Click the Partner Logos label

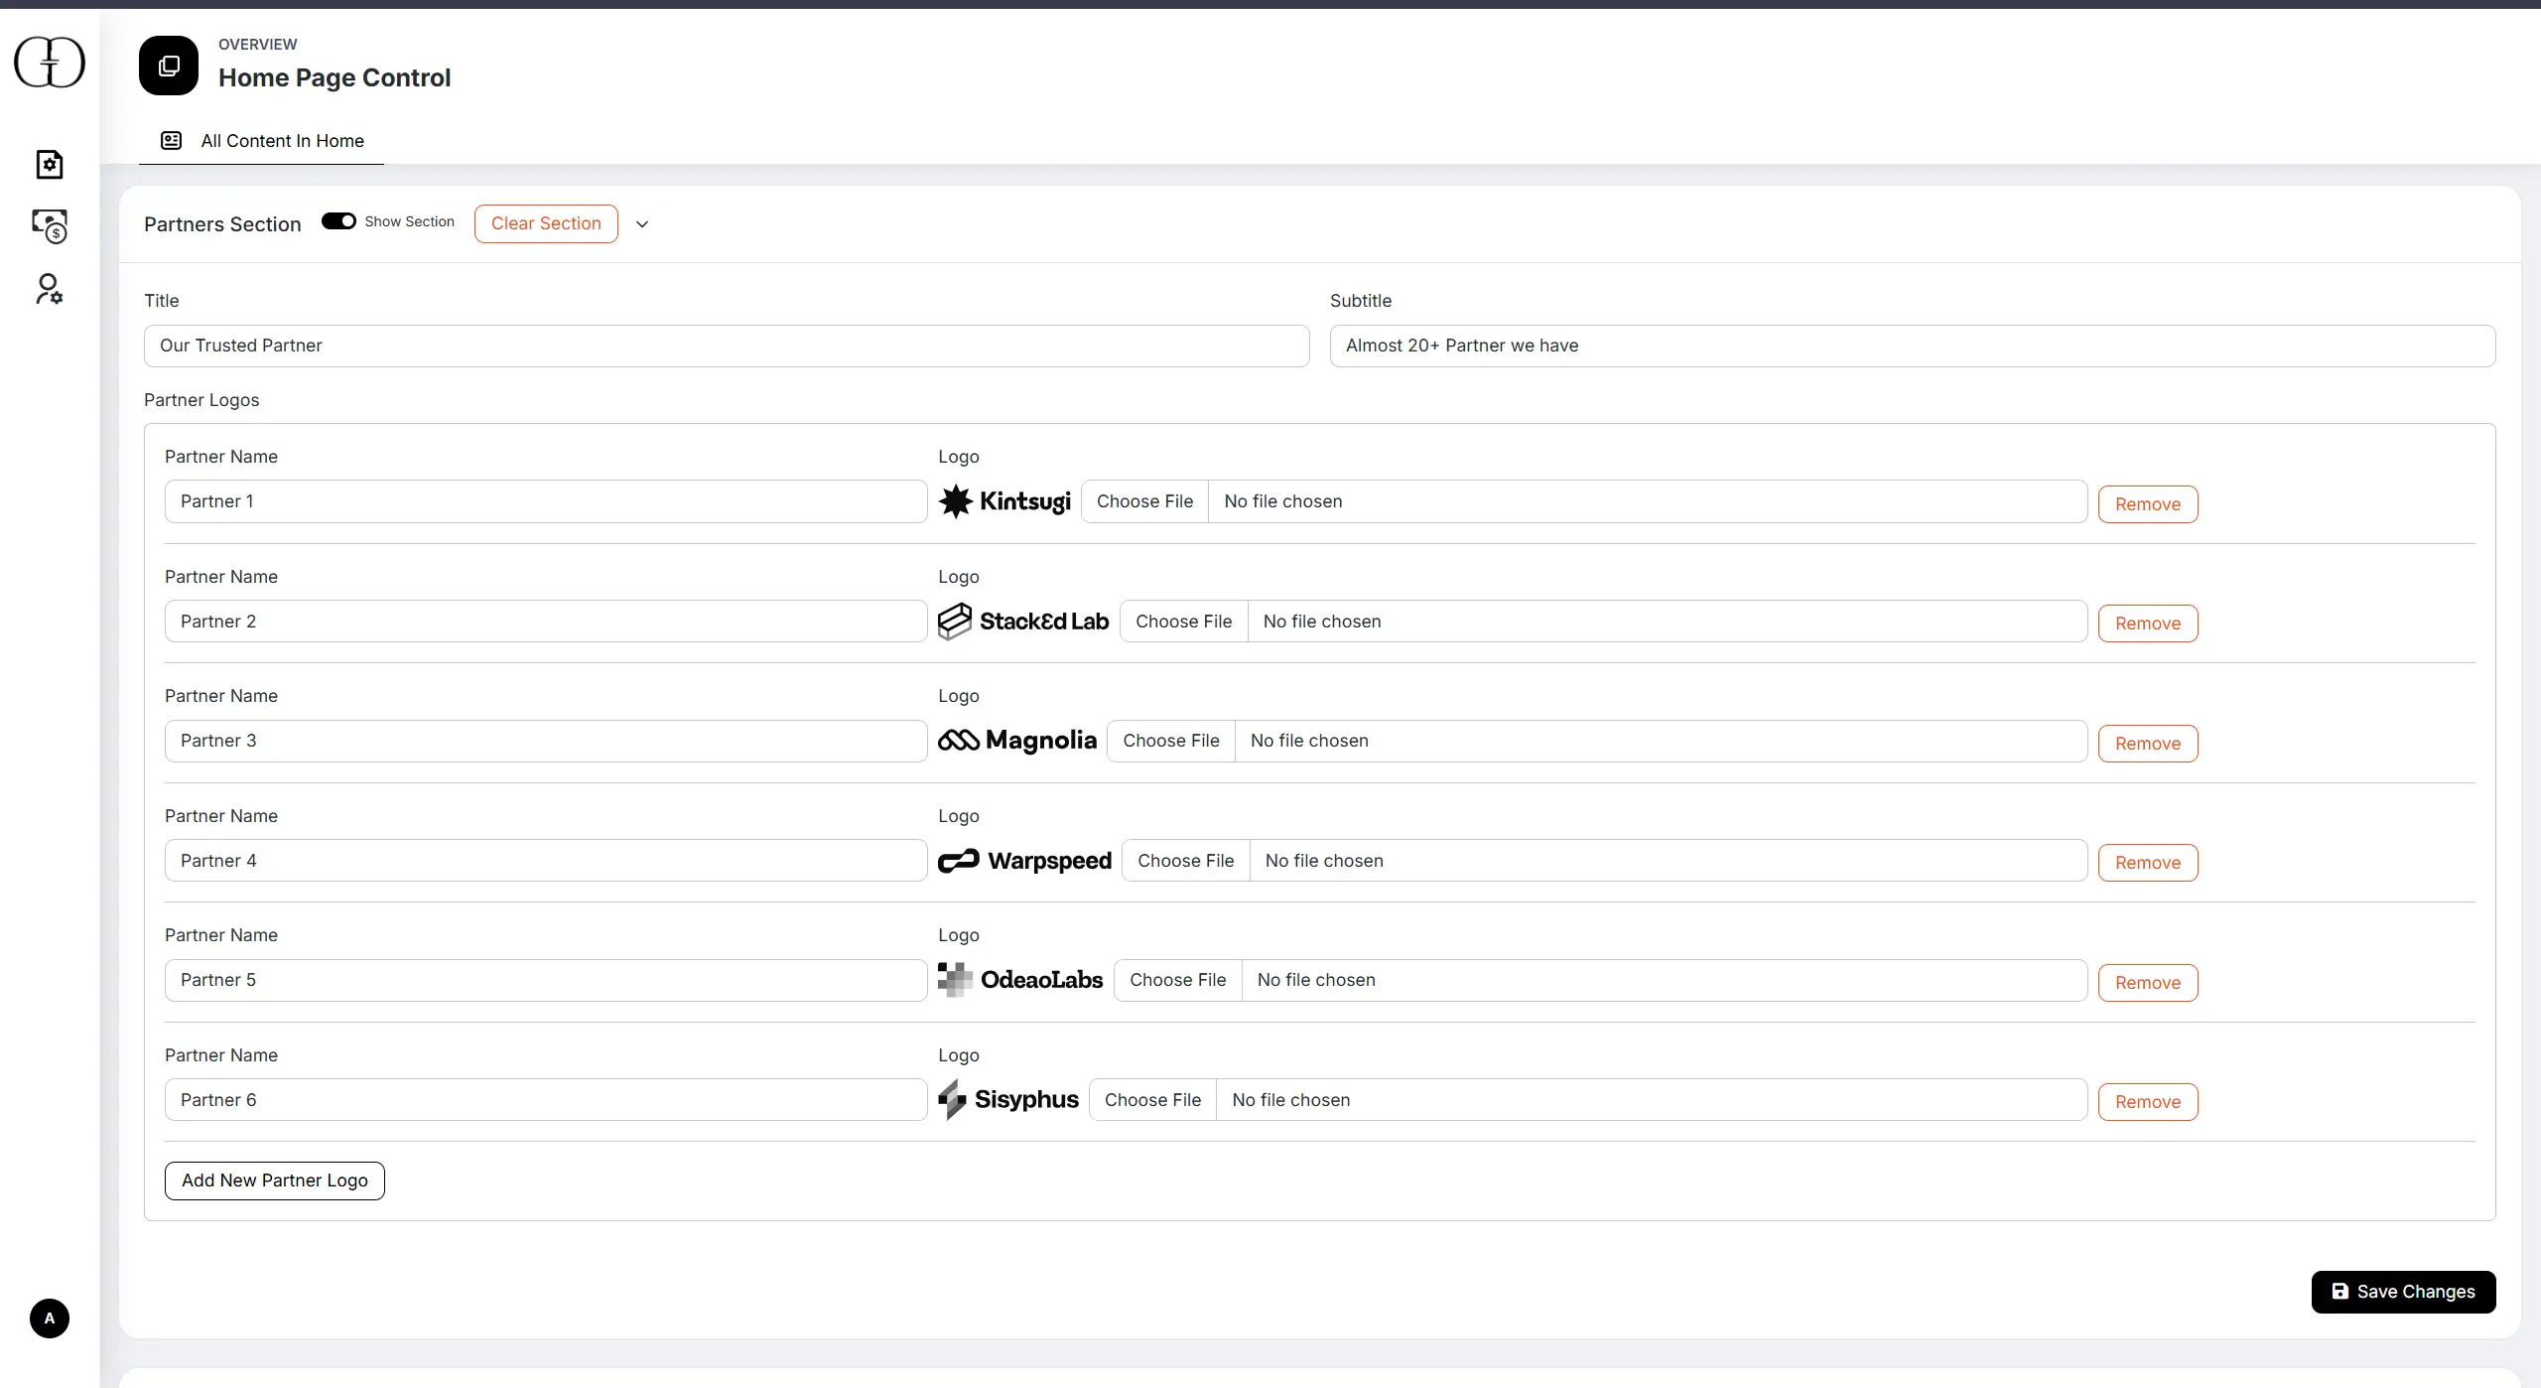(201, 400)
